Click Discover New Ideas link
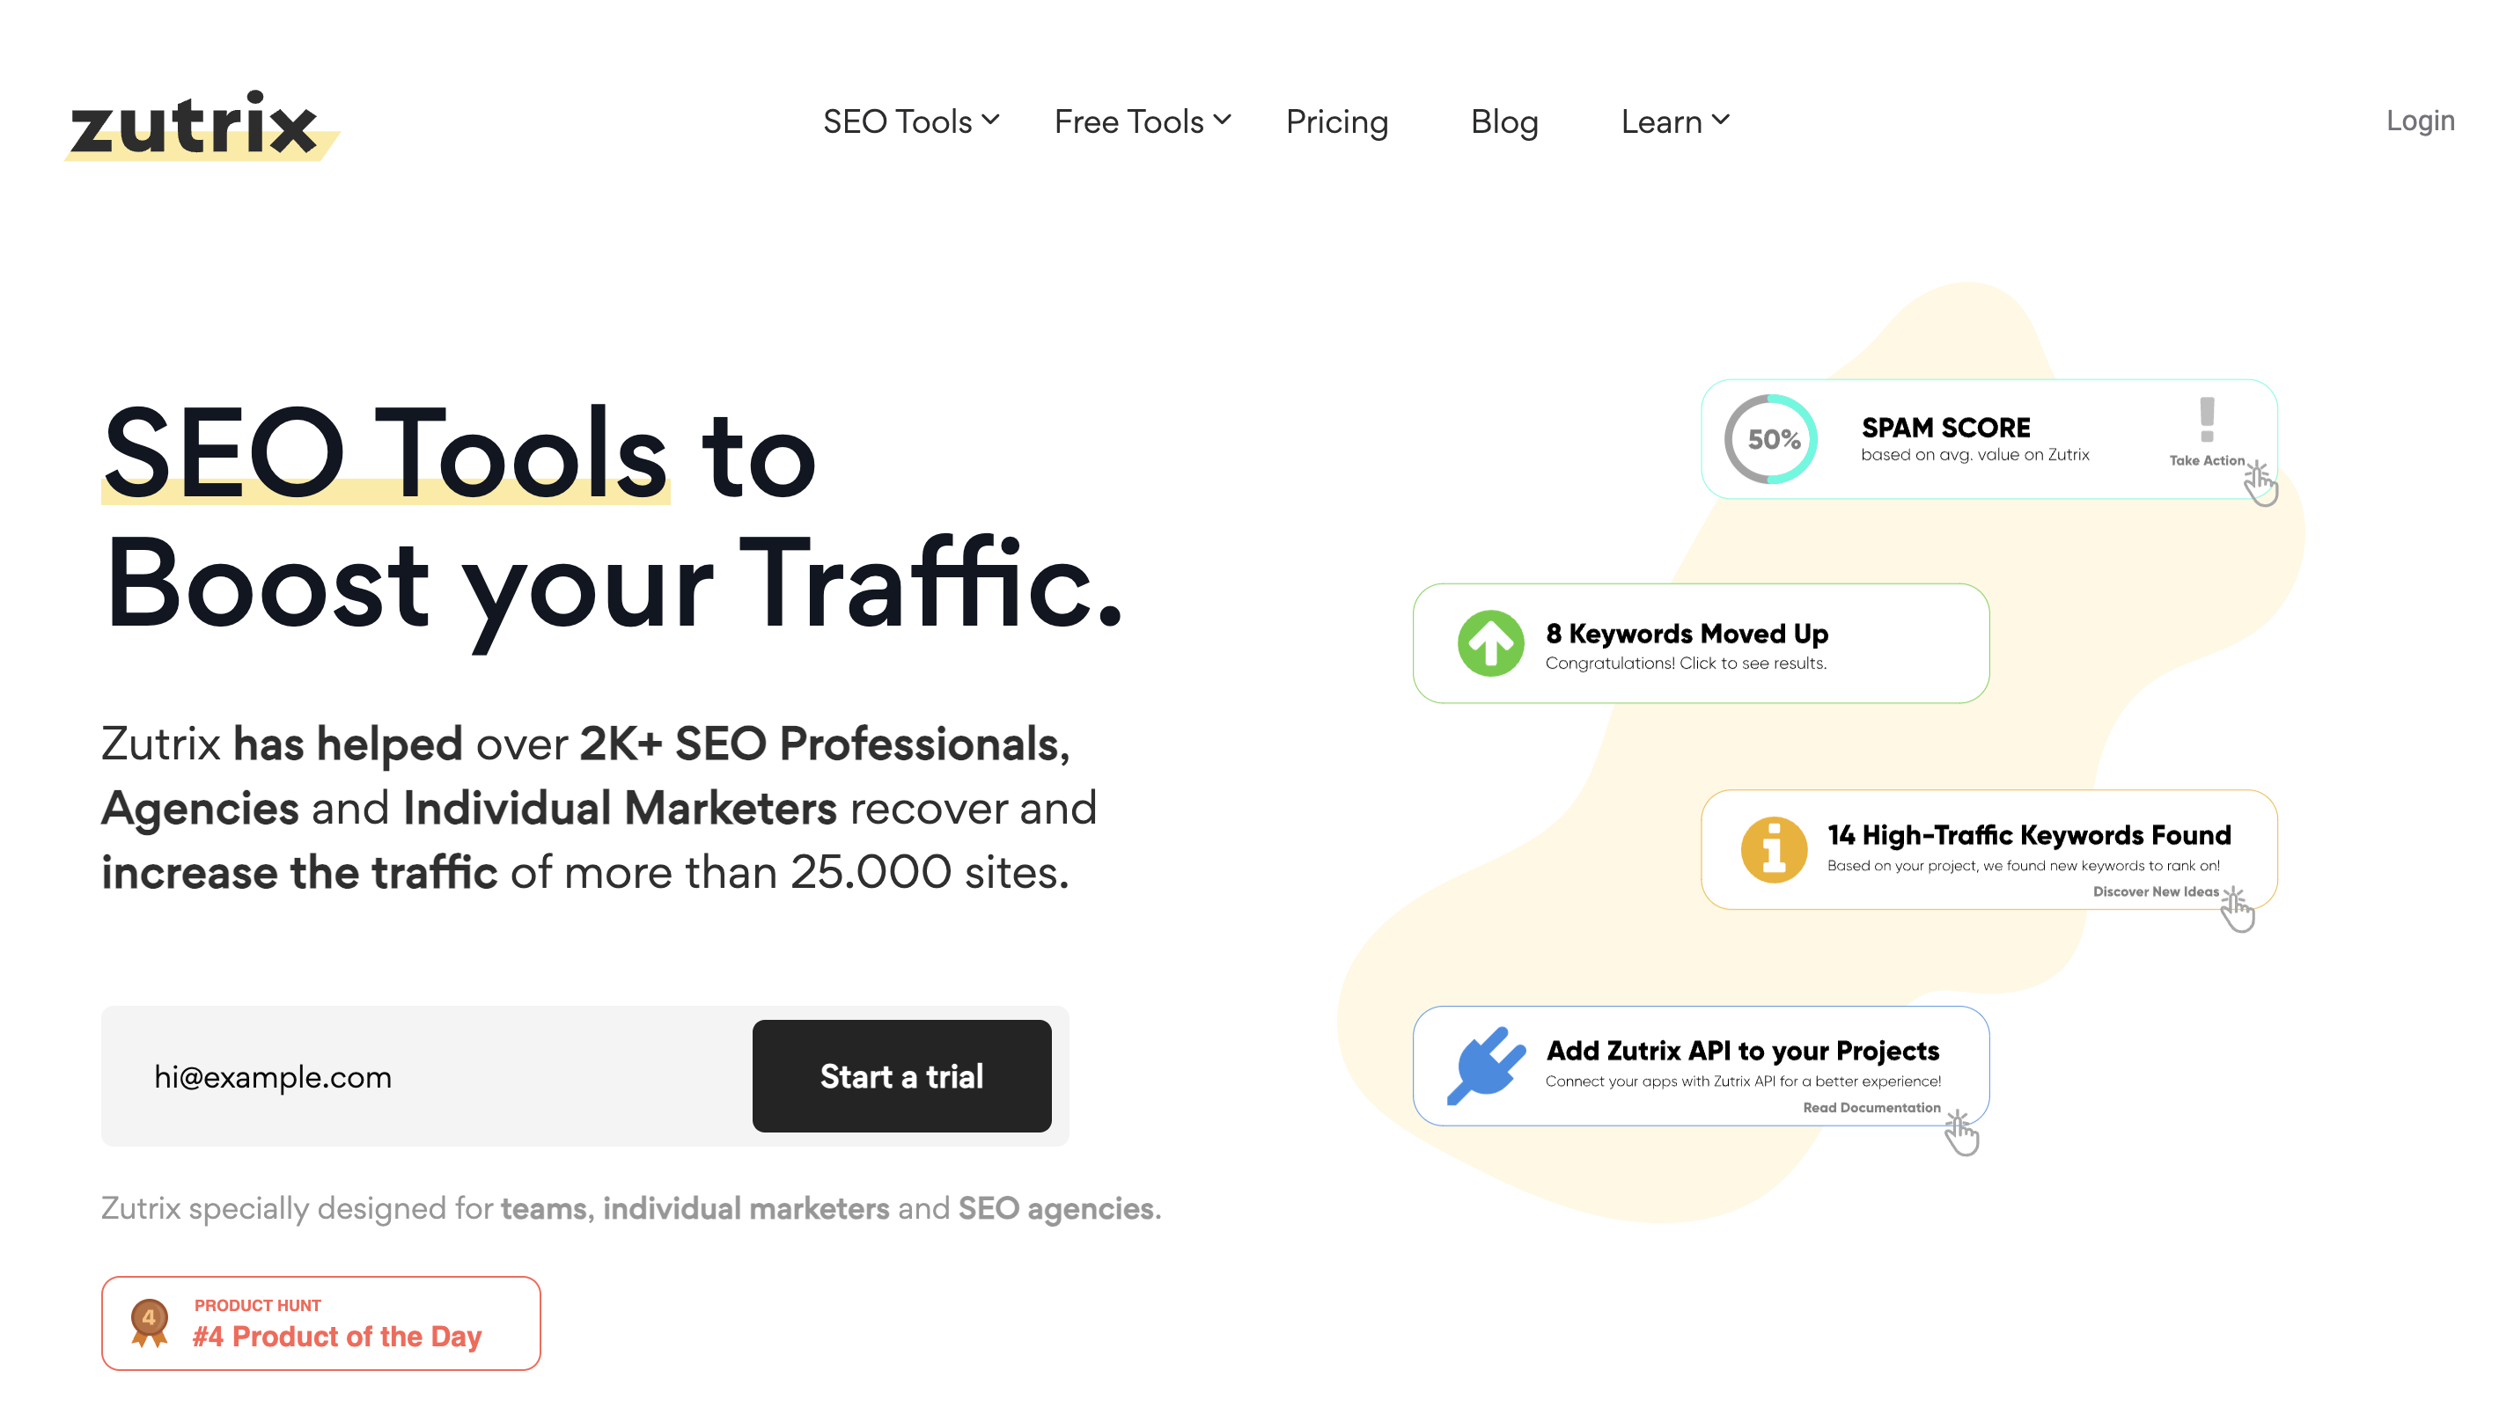2514x1422 pixels. click(x=2155, y=892)
